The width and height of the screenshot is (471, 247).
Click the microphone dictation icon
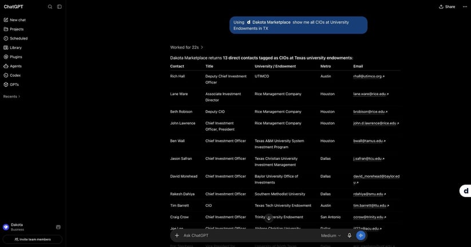tap(349, 236)
